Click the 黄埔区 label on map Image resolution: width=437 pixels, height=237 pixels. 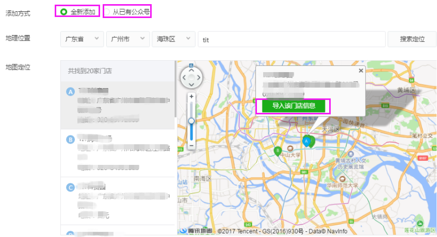[407, 90]
